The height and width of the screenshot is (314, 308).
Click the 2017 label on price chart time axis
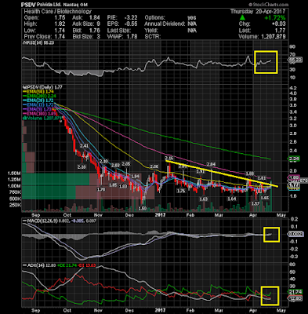tap(160, 214)
